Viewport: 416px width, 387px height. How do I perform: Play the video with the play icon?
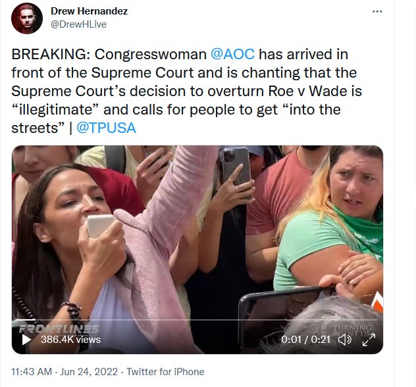pos(26,340)
